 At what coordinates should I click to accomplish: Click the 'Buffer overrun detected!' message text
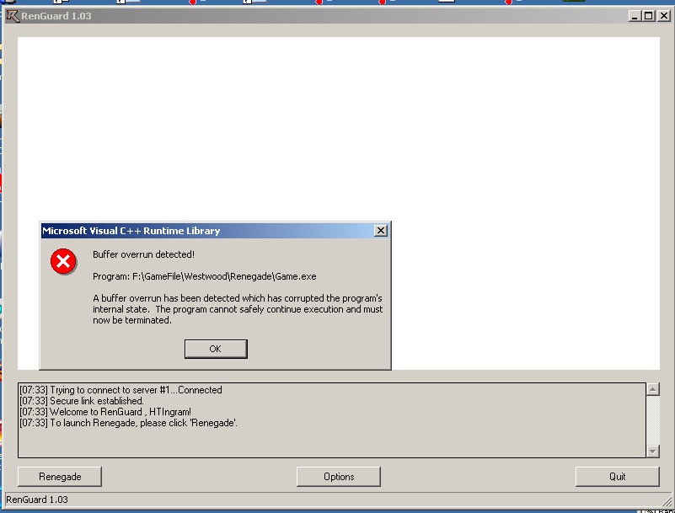[x=143, y=254]
